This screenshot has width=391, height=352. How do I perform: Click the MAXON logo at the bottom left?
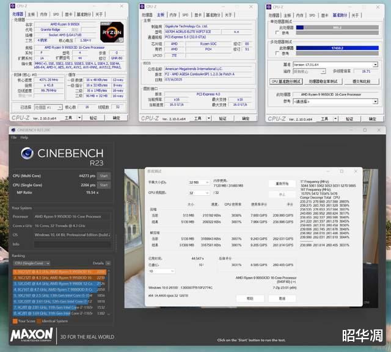pyautogui.click(x=32, y=335)
